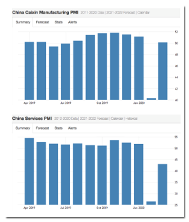Open 2012-2020 Data link for Services PMI
Screen dimensions: 189x222
(x=66, y=119)
